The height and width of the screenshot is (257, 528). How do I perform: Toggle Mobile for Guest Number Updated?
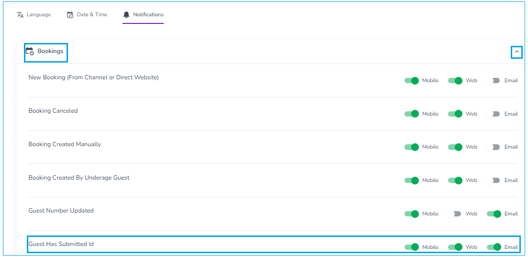[x=412, y=214]
